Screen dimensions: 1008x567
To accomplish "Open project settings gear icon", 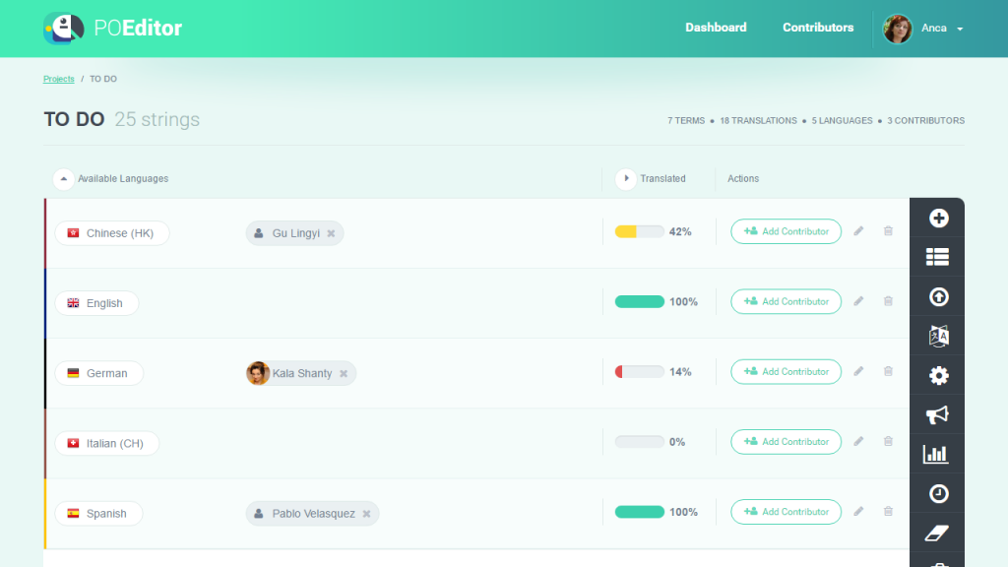I will (938, 375).
